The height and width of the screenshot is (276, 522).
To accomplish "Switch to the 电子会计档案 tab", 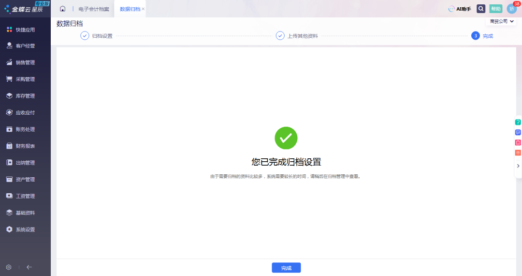I will coord(94,9).
